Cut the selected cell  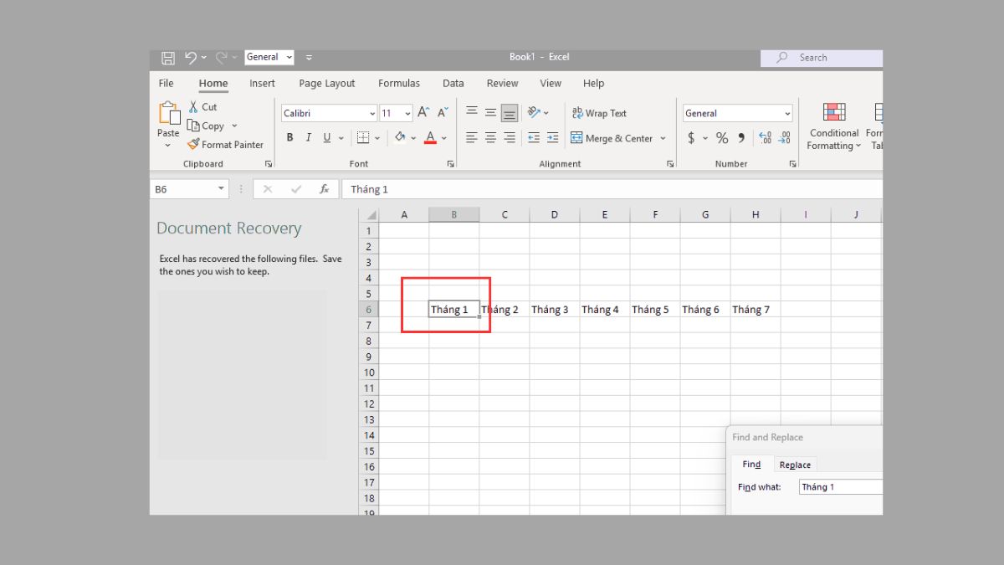pyautogui.click(x=203, y=106)
